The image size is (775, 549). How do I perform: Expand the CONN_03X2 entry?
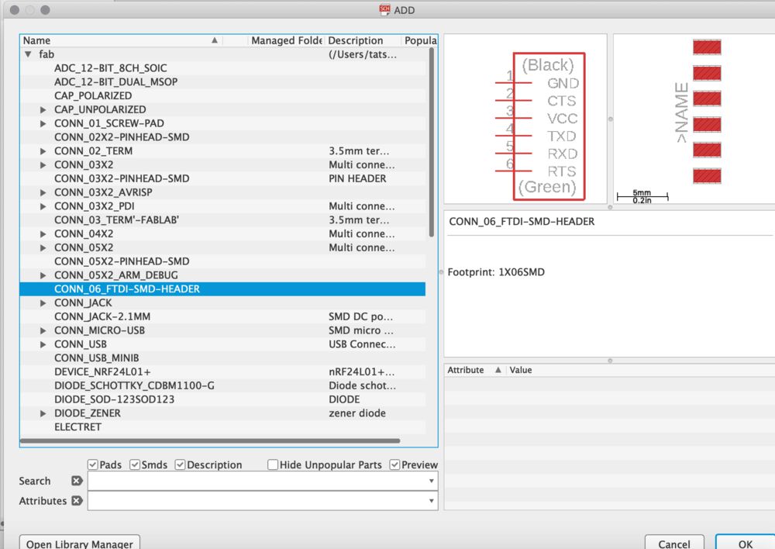pos(43,165)
